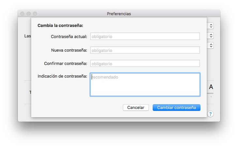Open the help question mark button

pyautogui.click(x=211, y=114)
